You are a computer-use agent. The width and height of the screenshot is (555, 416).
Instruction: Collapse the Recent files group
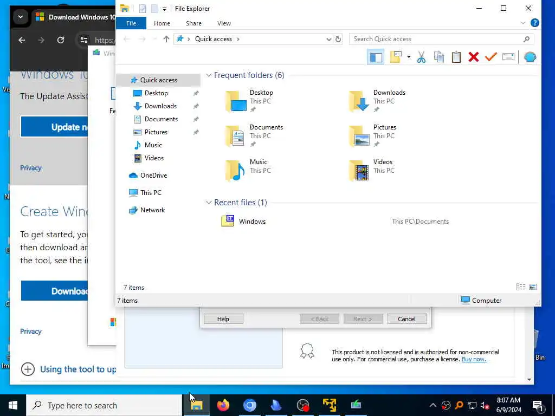(x=209, y=203)
